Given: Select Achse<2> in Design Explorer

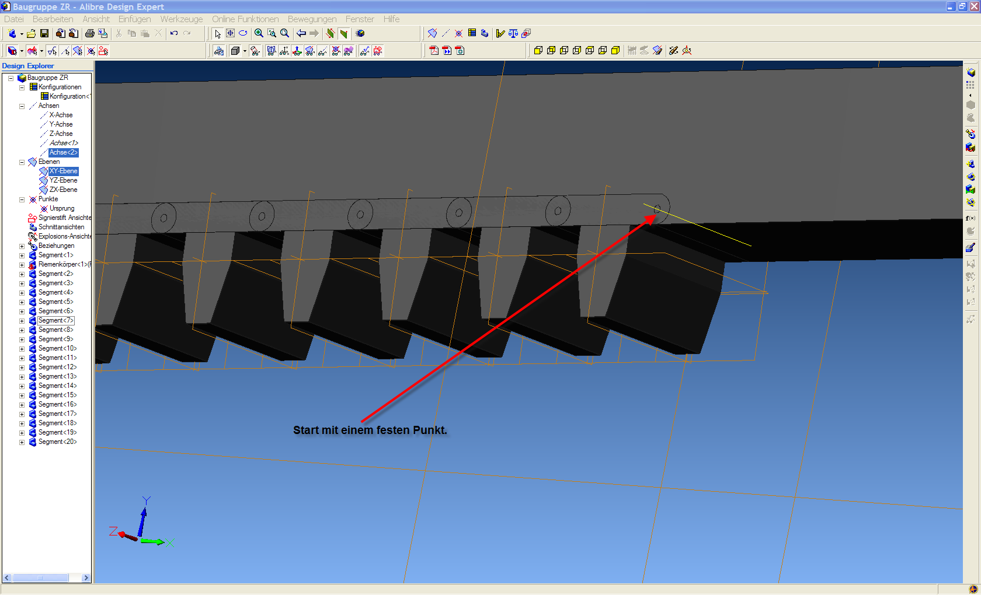Looking at the screenshot, I should (63, 152).
